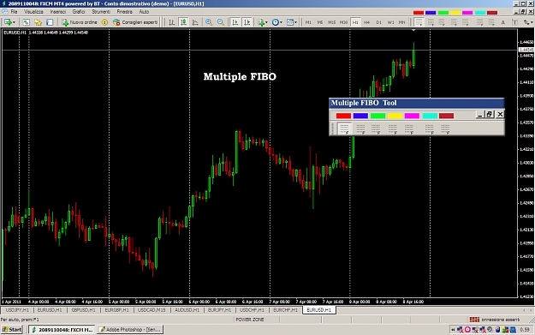This screenshot has width=535, height=335.
Task: Expand the indicators dropdown arrow
Action: click(266, 22)
